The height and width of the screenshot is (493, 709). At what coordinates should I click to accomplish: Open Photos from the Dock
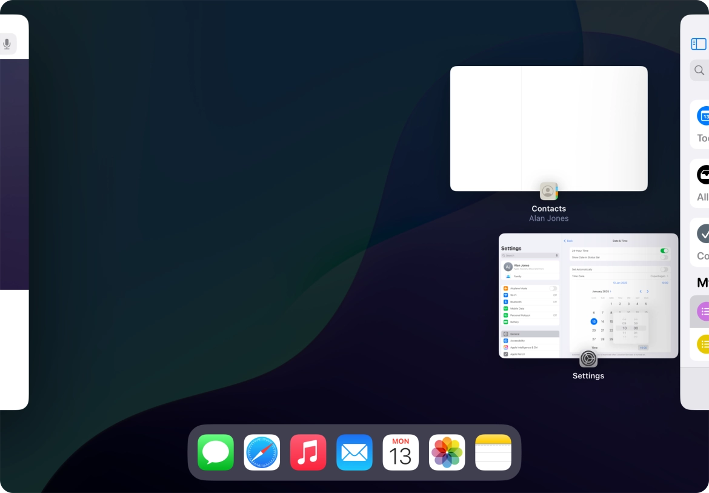point(447,452)
